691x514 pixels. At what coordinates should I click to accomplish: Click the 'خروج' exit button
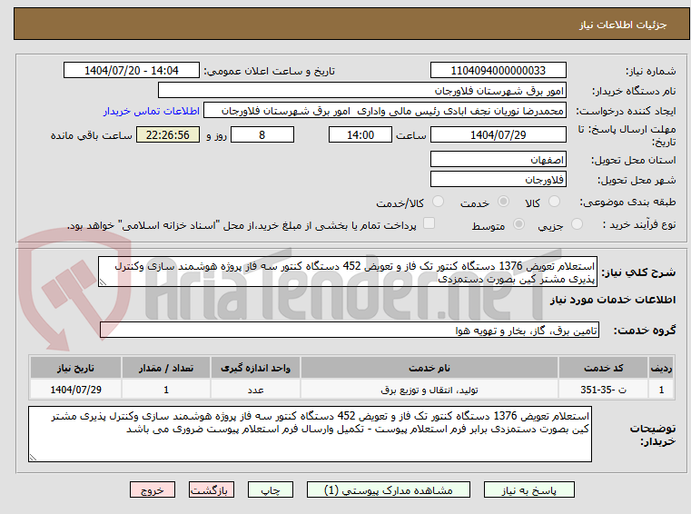coord(152,489)
